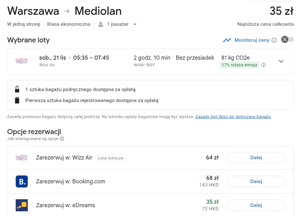Click the carry-on baggage fee text line
This screenshot has height=216, width=300.
[80, 89]
